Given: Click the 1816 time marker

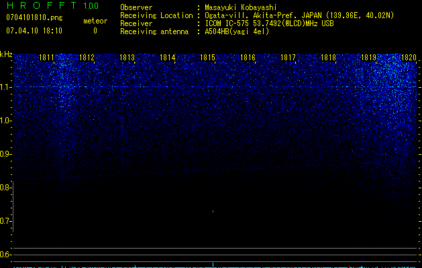Looking at the screenshot, I should tap(248, 58).
